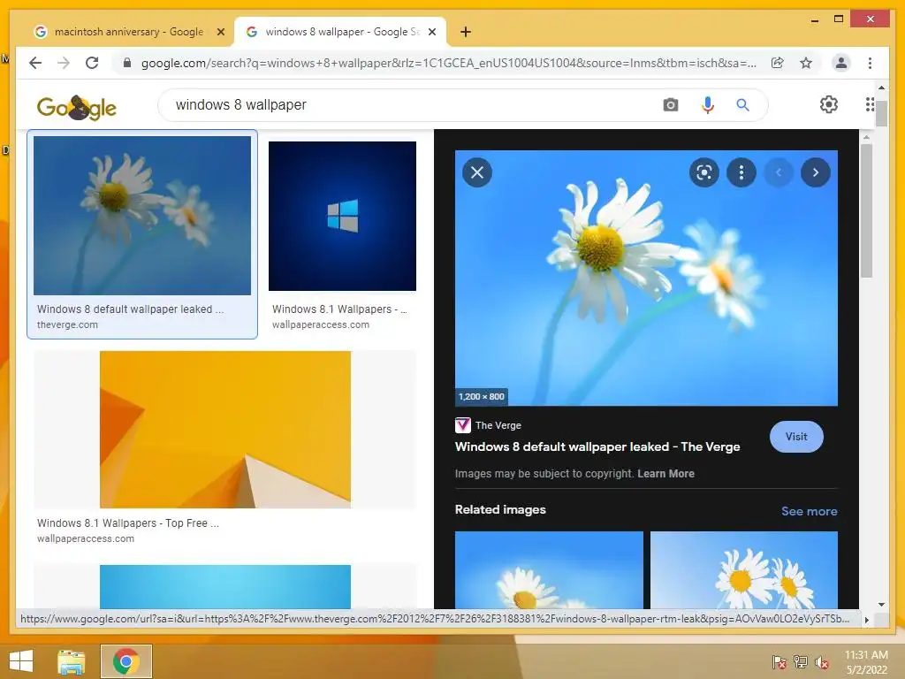Click Chrome icon in taskbar
This screenshot has height=679, width=905.
point(126,661)
